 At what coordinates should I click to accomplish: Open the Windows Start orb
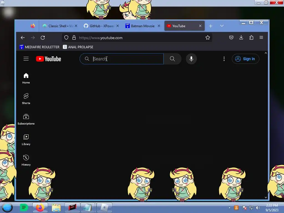(7, 207)
